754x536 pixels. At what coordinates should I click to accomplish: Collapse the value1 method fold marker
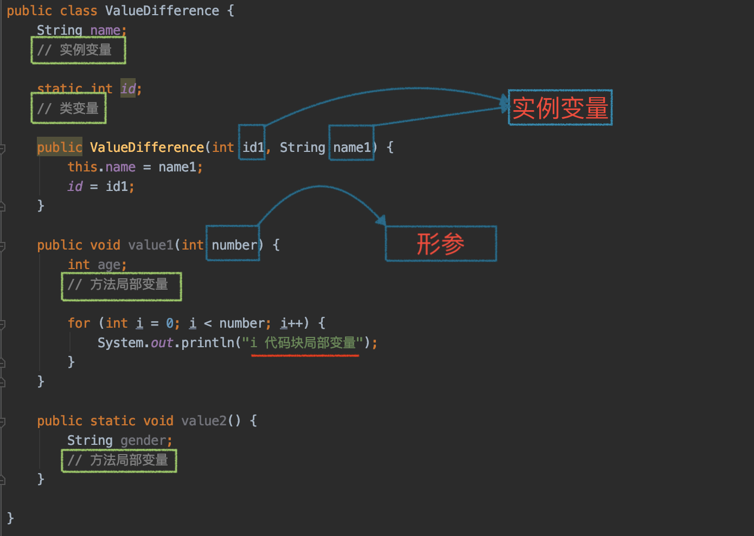click(x=2, y=246)
